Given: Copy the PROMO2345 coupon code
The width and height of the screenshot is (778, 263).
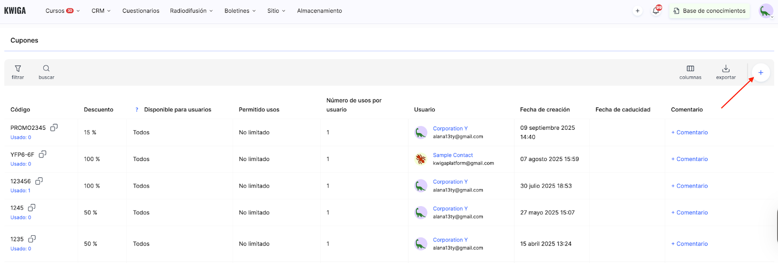Looking at the screenshot, I should point(54,127).
